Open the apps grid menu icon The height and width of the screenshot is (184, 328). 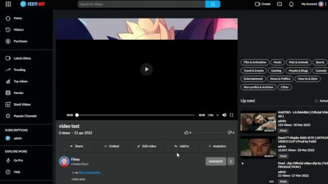pos(8,4)
